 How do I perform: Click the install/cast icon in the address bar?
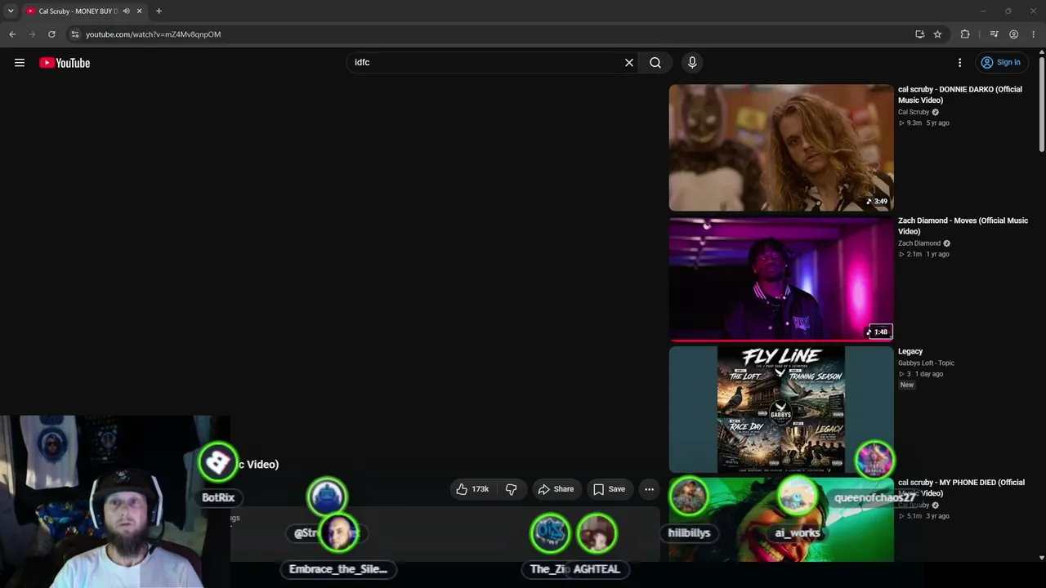click(919, 34)
